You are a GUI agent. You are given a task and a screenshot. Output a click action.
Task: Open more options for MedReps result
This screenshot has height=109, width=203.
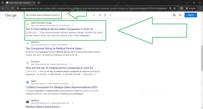pyautogui.click(x=73, y=103)
